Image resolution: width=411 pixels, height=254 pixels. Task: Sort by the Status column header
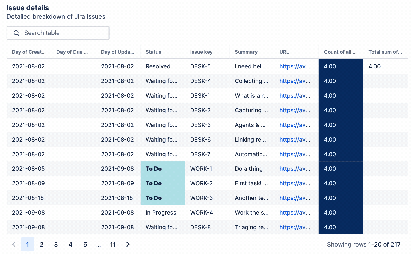(153, 52)
